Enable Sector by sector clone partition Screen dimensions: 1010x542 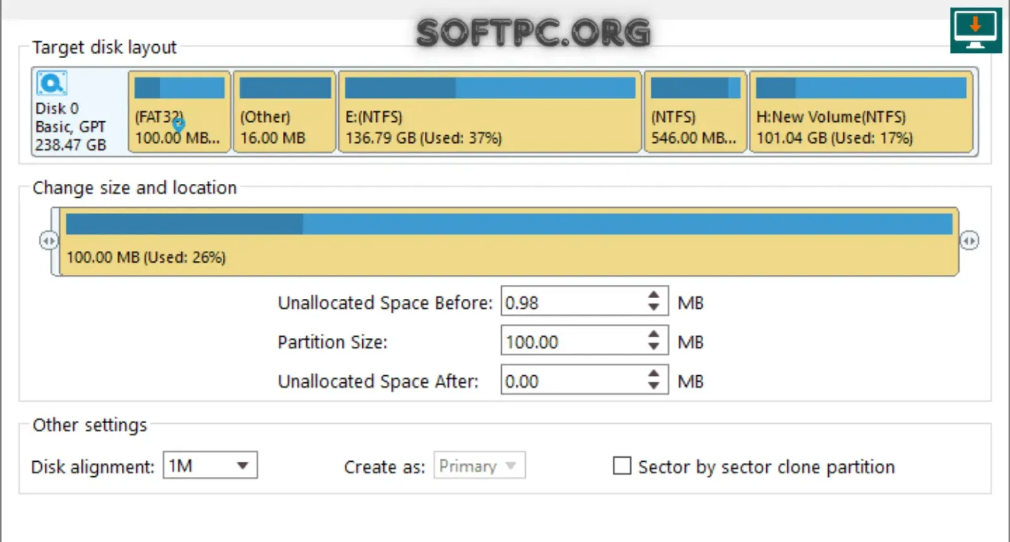point(622,466)
